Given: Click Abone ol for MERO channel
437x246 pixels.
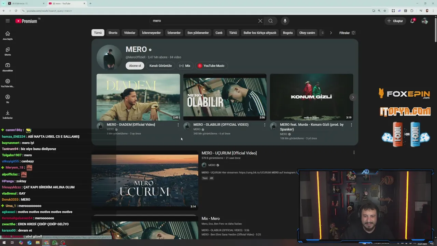Looking at the screenshot, I should pos(135,66).
